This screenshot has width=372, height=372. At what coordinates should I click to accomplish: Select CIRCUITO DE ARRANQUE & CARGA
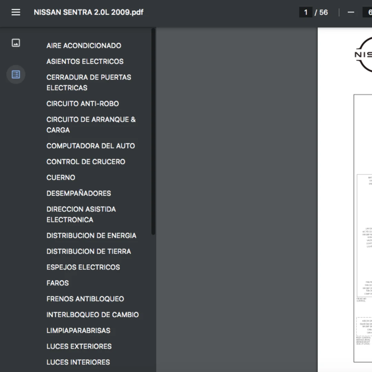91,125
